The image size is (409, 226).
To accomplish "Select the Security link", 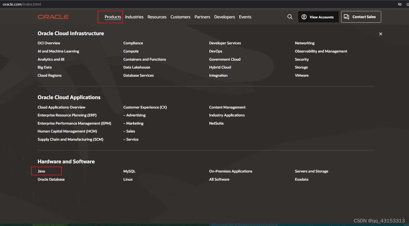I will click(x=302, y=59).
